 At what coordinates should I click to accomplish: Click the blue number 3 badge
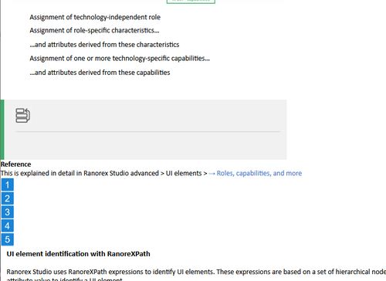(x=7, y=212)
